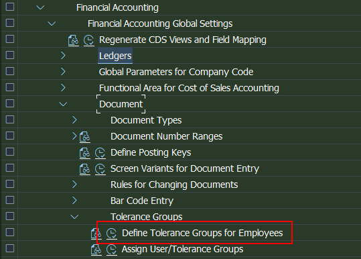Select the Define Posting Keys label
361x259 pixels.
point(151,153)
